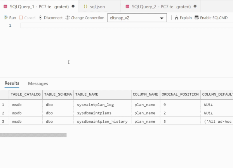Click plan_name in the sysmaintplan_log row

click(x=145, y=105)
